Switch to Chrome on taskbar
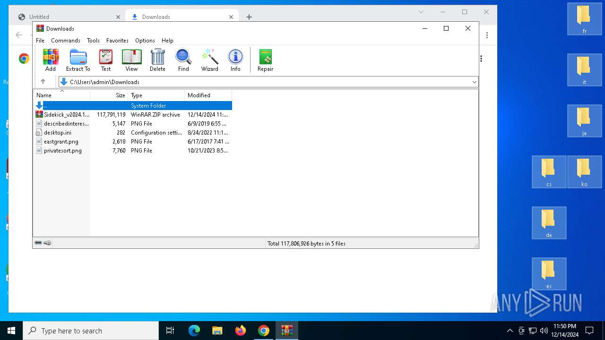 point(264,331)
